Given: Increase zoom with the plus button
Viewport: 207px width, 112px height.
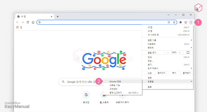Looking at the screenshot, I should [180, 52].
